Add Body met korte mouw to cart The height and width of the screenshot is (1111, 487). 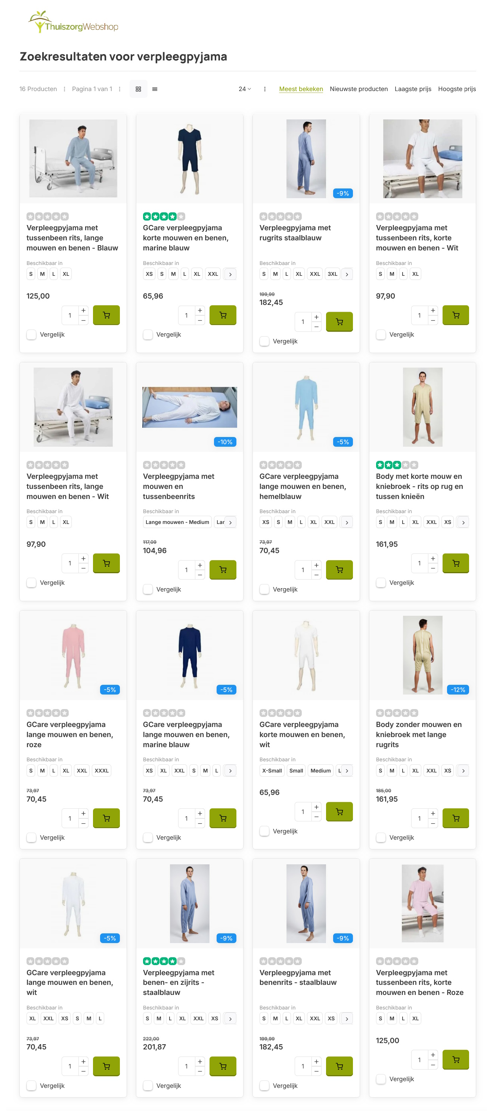tap(456, 563)
